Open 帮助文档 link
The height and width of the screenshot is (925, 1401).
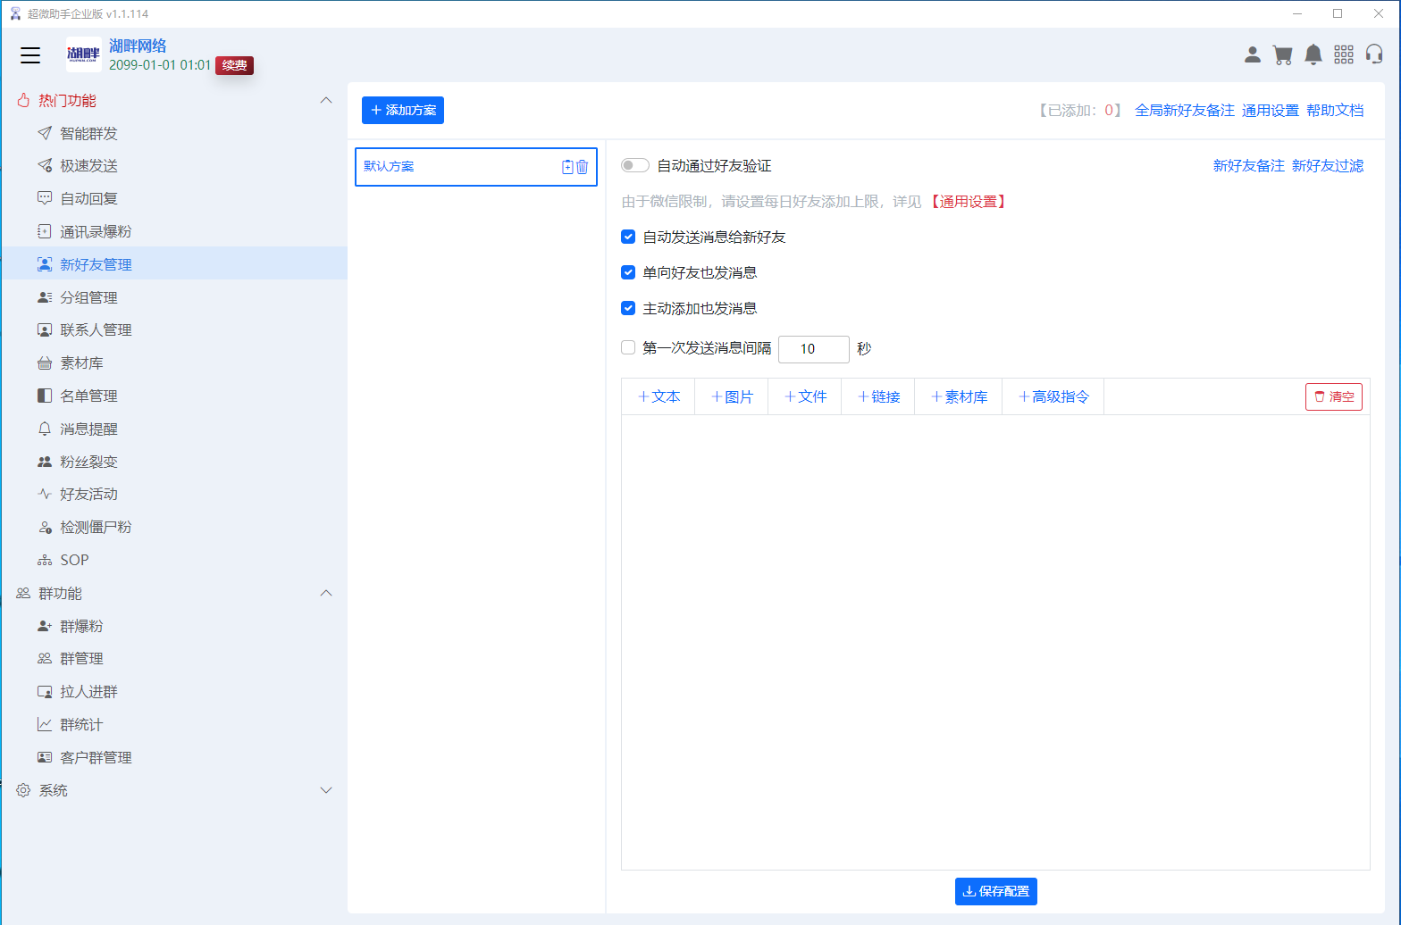(x=1335, y=111)
